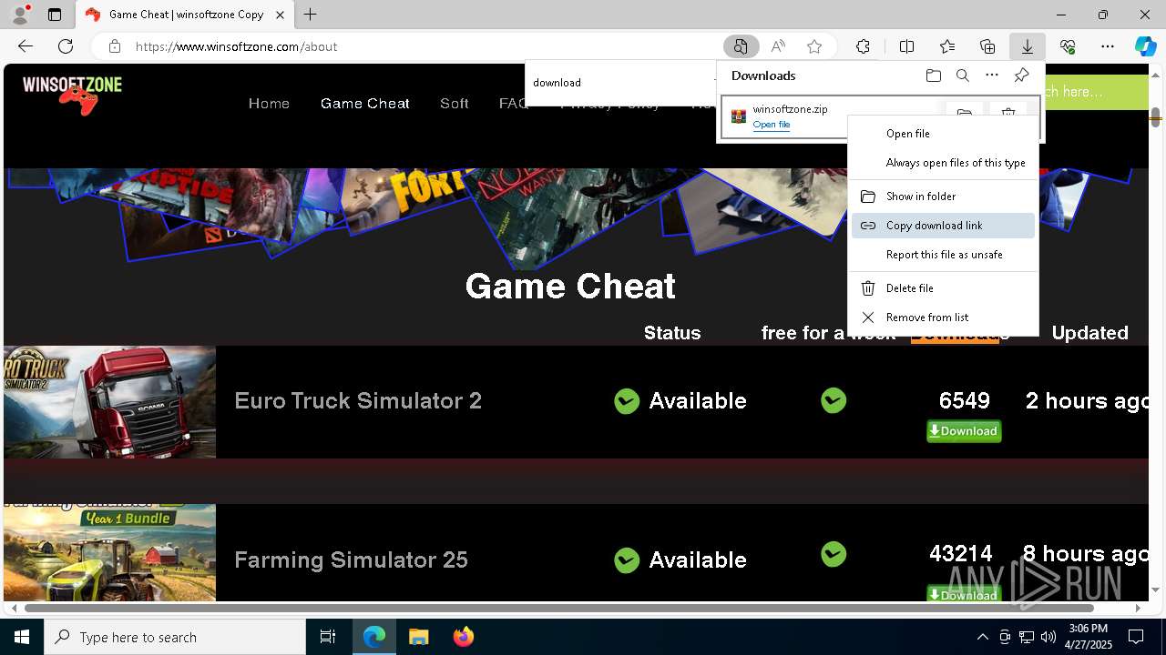
Task: Open the Copilot sidebar icon
Action: point(1145,46)
